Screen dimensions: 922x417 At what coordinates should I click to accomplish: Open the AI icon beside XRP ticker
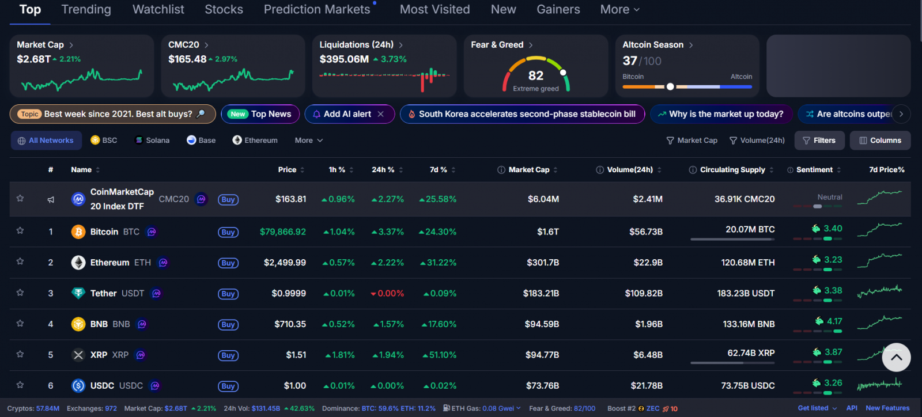141,355
